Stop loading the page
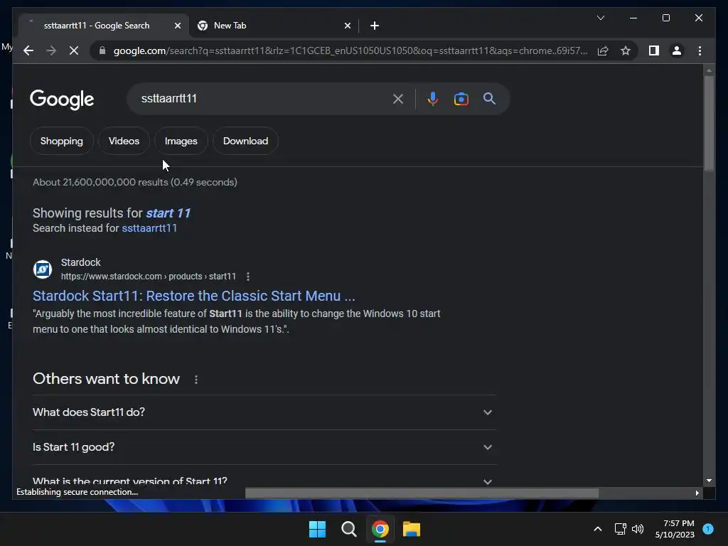 point(74,50)
